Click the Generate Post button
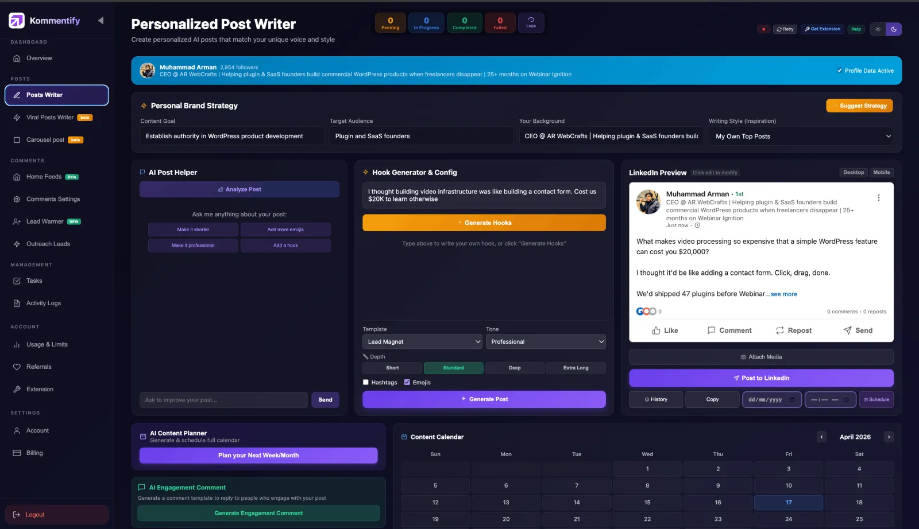919x529 pixels. click(x=484, y=399)
